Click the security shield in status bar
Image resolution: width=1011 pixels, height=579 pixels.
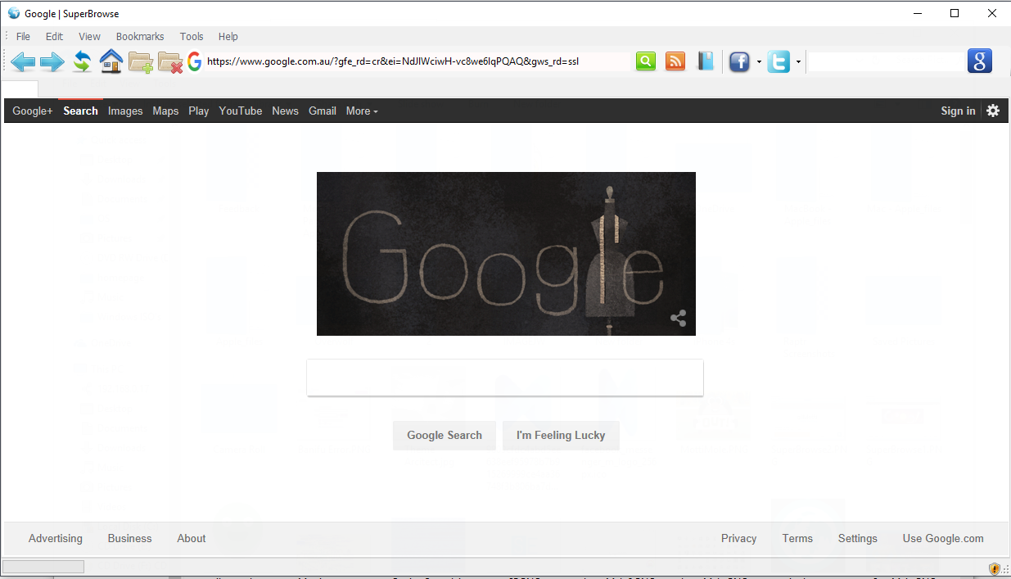[x=995, y=568]
